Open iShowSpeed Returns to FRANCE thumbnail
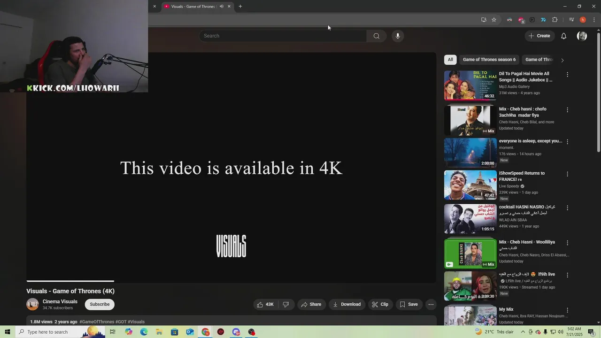The image size is (601, 338). pyautogui.click(x=470, y=185)
